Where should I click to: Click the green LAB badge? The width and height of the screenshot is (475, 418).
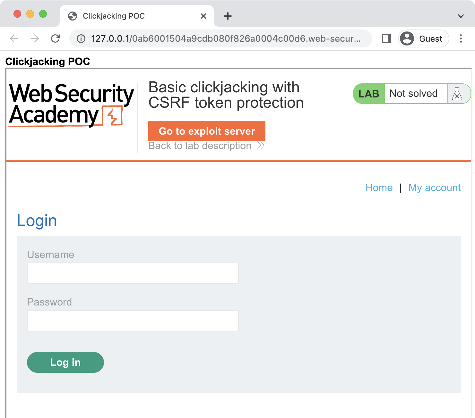368,94
